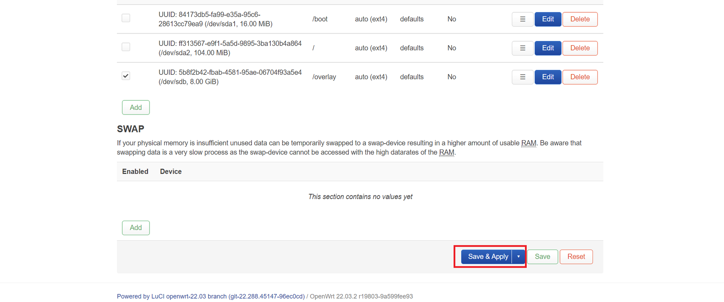Click the drag handle icon for /overlay
Image resolution: width=724 pixels, height=302 pixels.
click(522, 77)
